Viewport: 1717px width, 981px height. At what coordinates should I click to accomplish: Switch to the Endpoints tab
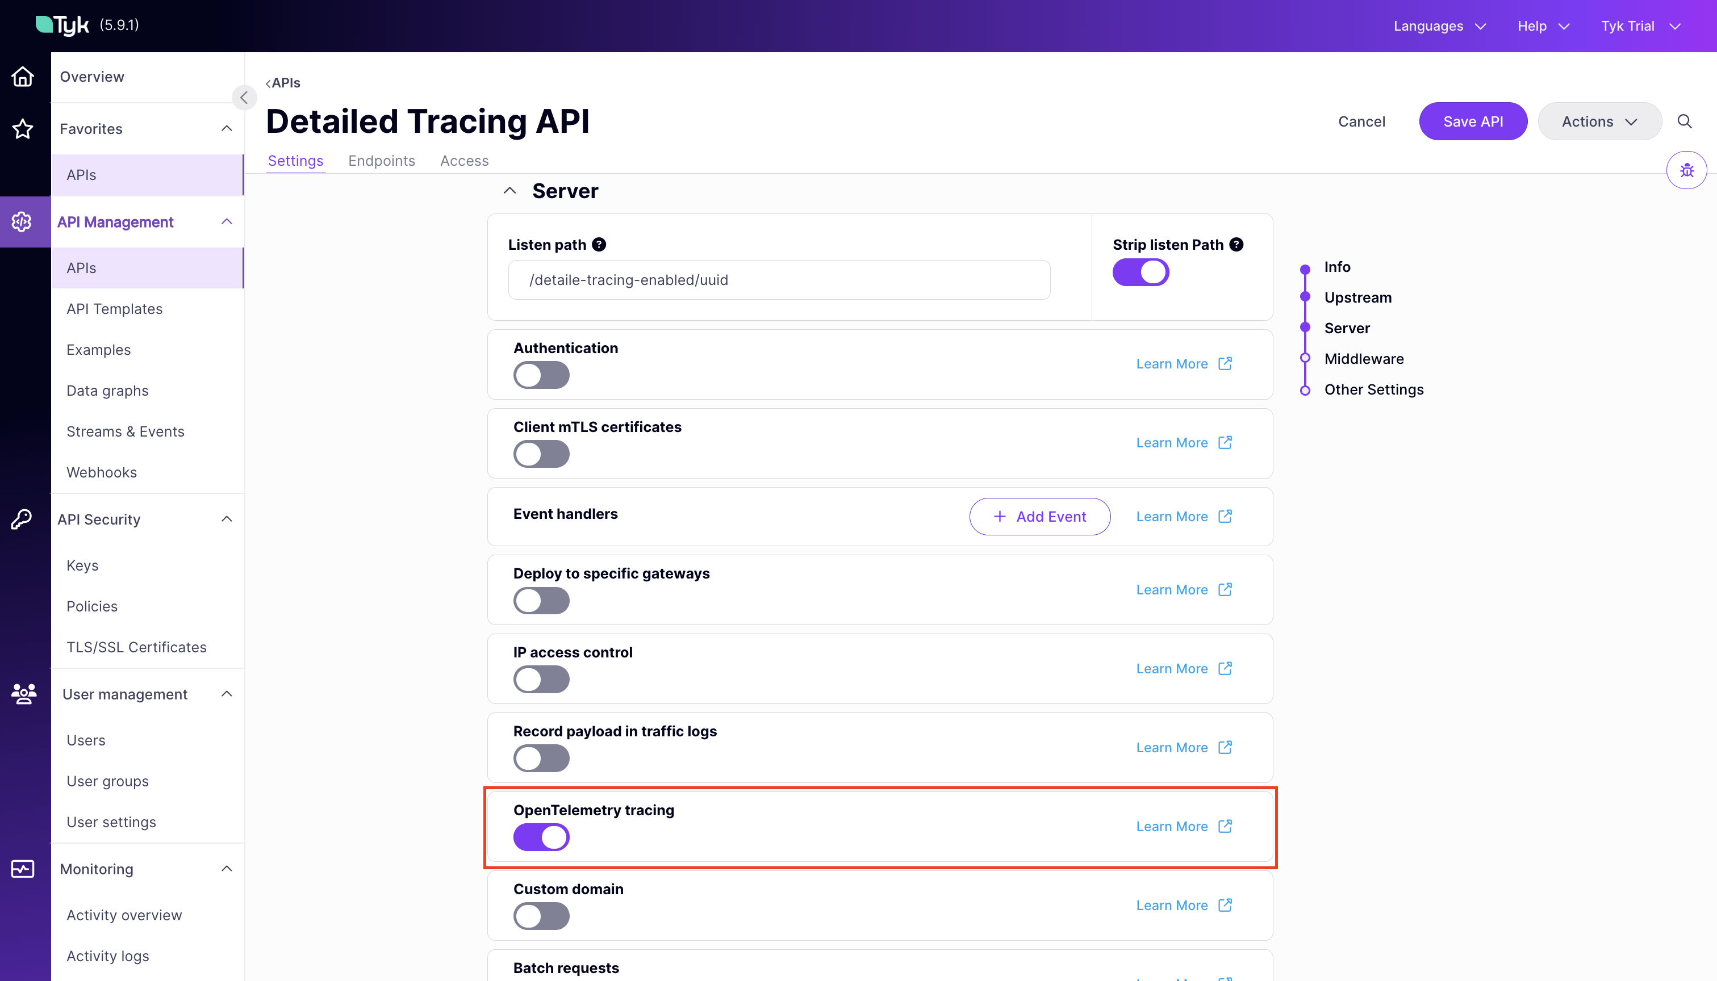(x=382, y=160)
